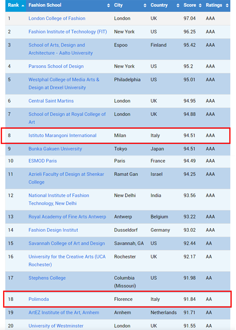This screenshot has height=330, width=236.
Task: Open Royal Academy of Fine Arts Antwerp
Action: (67, 217)
